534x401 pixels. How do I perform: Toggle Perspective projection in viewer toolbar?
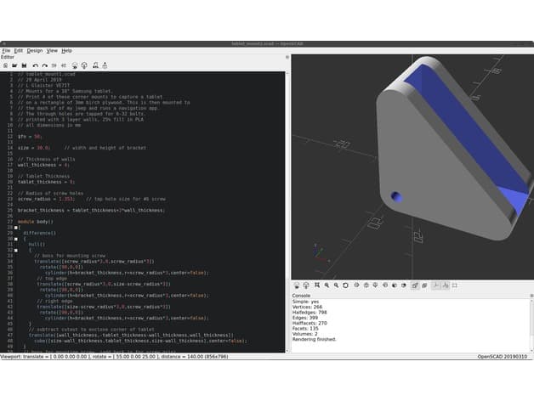(x=415, y=285)
